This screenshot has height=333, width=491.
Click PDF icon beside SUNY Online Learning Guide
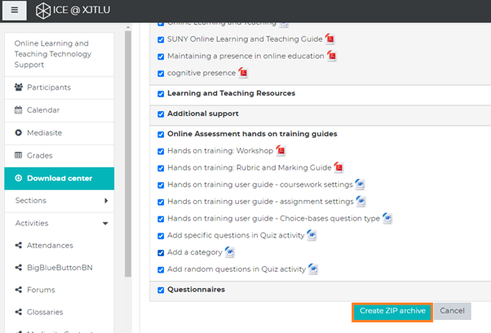coord(330,39)
